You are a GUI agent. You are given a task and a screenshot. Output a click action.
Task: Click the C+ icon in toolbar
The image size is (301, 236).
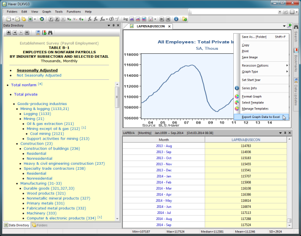81,19
